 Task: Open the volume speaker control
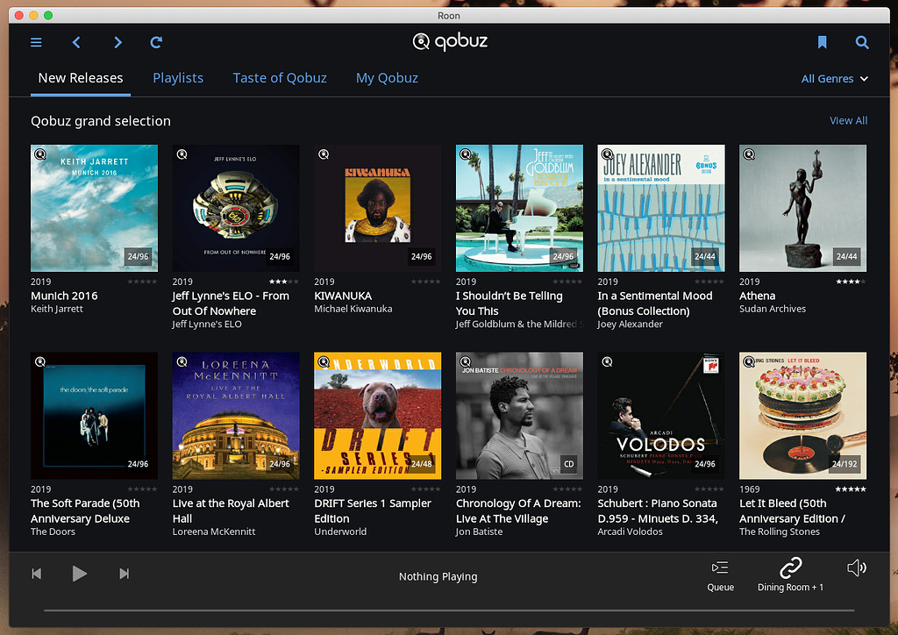857,568
